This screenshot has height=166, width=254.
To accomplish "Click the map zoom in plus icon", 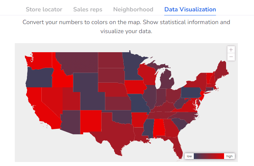I will click(x=231, y=50).
